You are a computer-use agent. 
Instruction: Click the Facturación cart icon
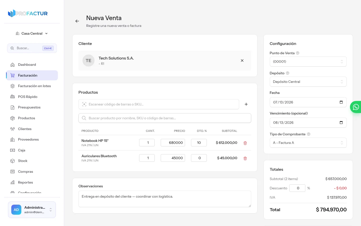click(x=13, y=75)
